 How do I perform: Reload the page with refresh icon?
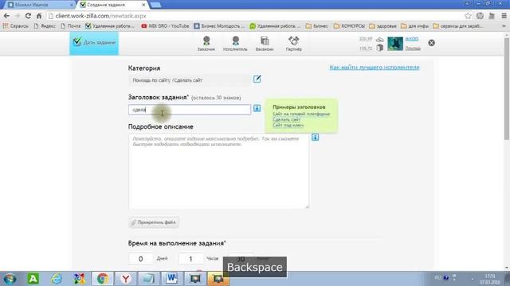tap(28, 16)
